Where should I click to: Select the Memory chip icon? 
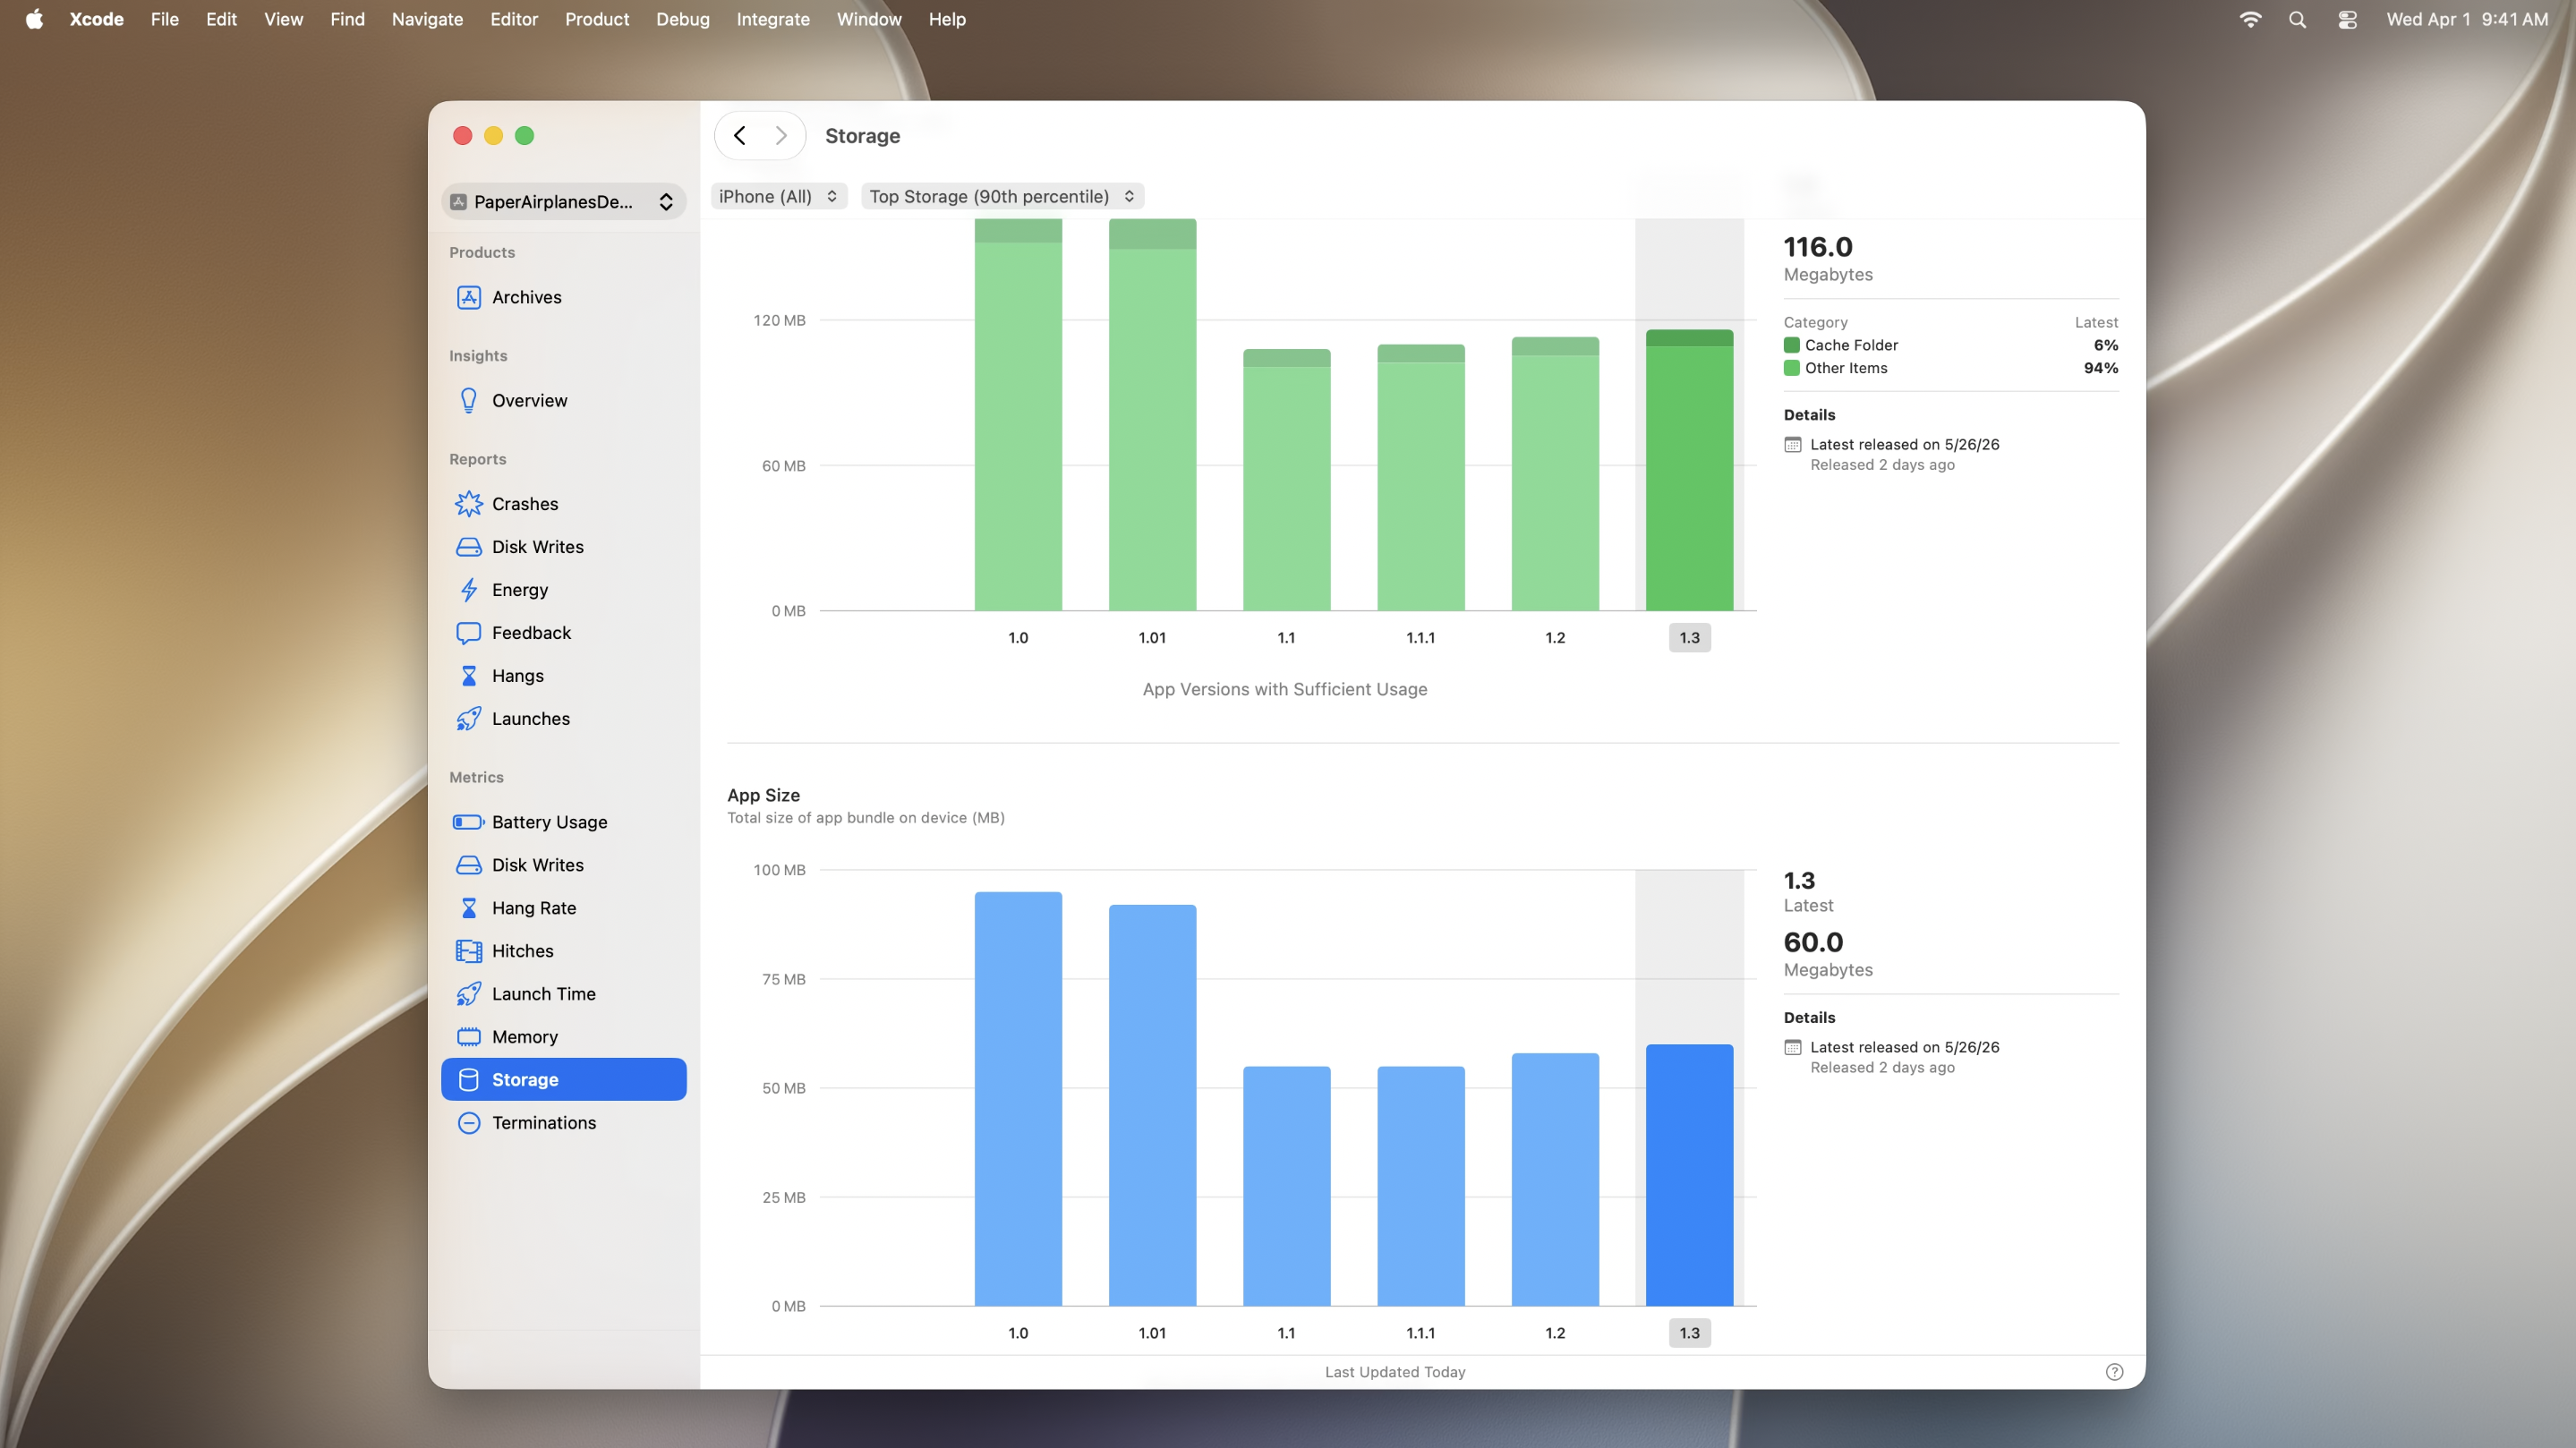(x=468, y=1036)
